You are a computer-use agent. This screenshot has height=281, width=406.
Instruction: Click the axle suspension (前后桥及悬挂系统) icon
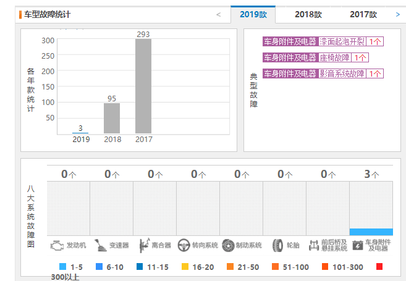[x=314, y=245]
